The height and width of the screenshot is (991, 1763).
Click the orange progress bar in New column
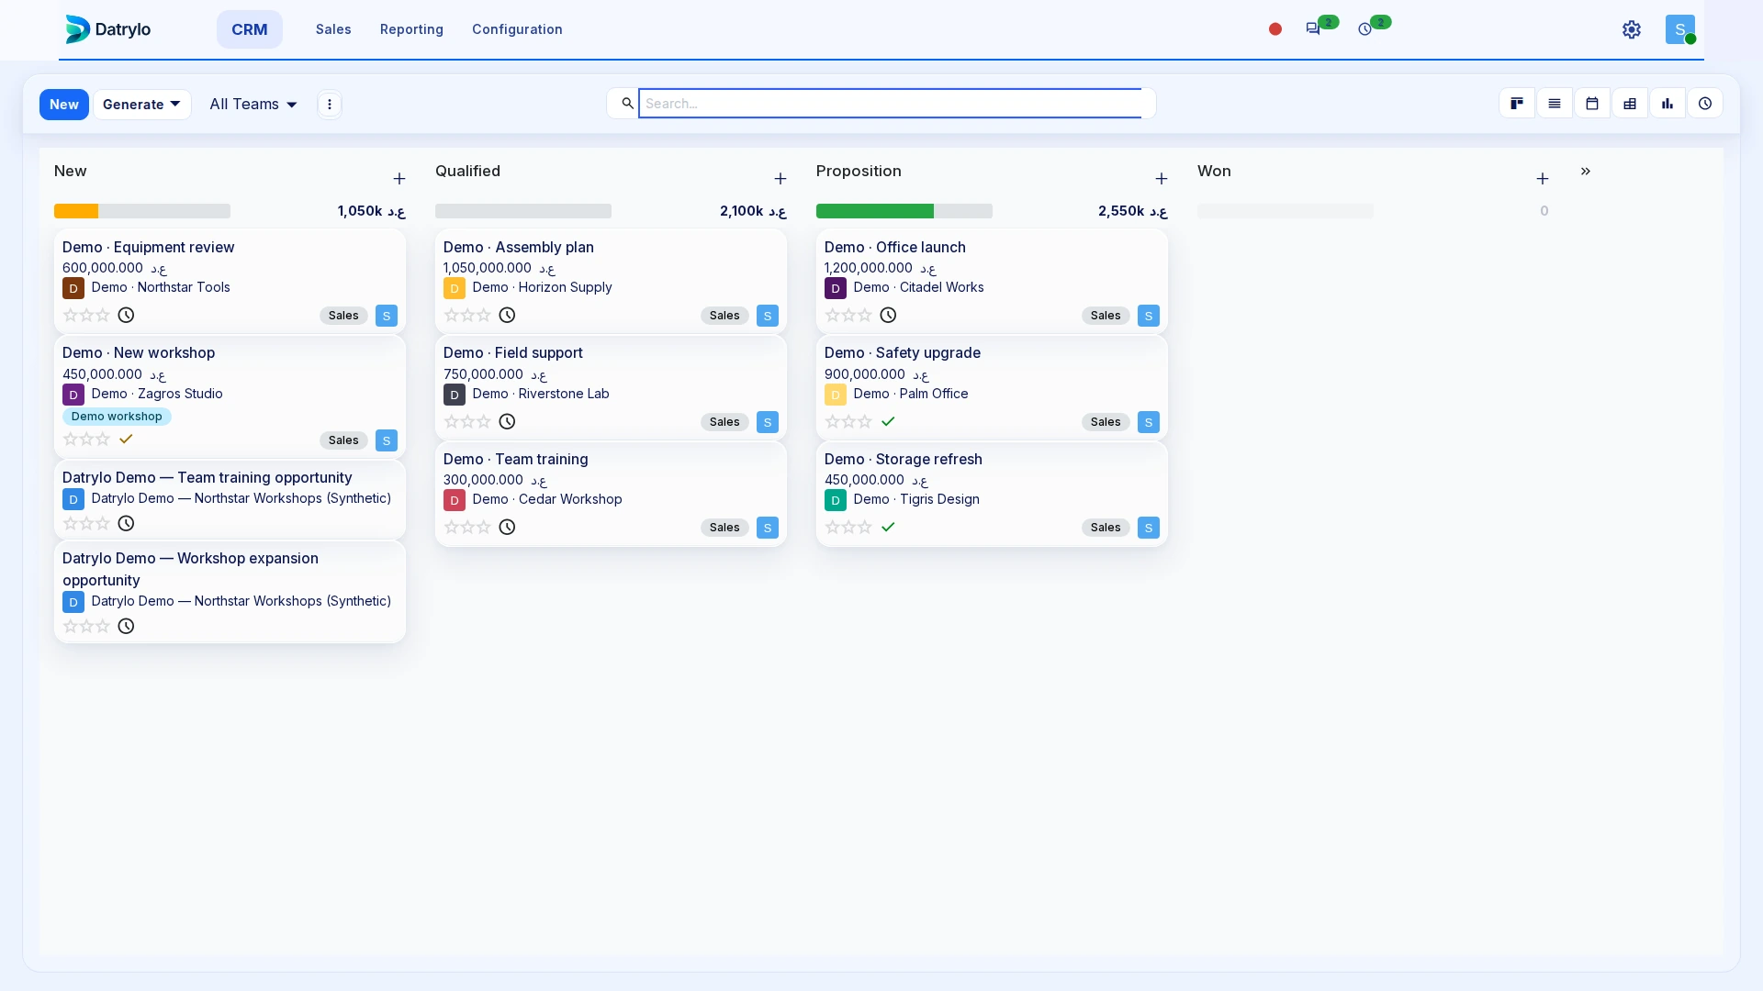[76, 211]
